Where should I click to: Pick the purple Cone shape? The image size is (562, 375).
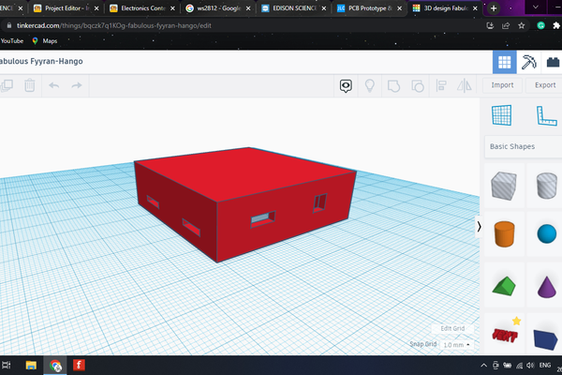[x=547, y=286]
